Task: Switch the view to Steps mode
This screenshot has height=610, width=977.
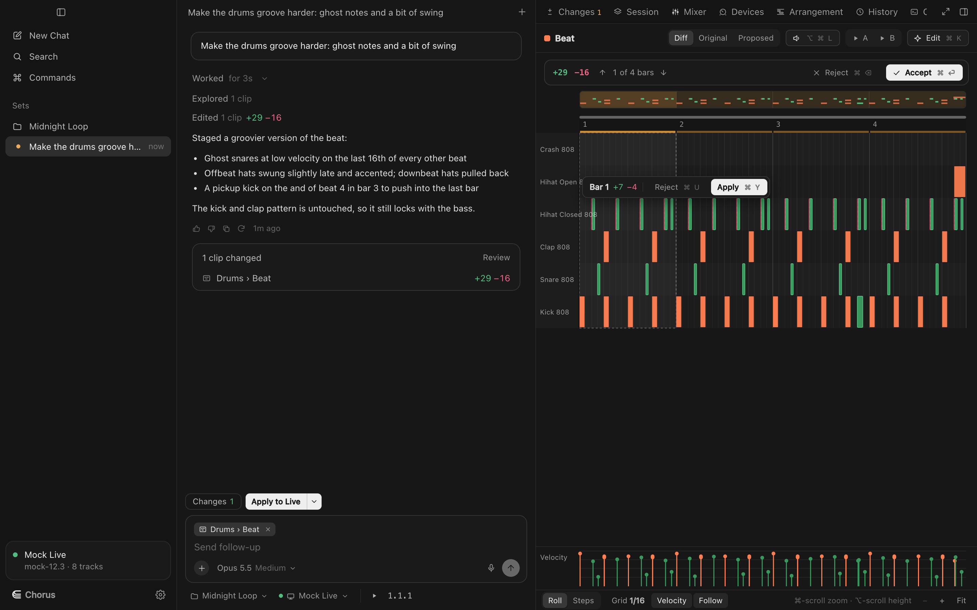Action: tap(583, 600)
